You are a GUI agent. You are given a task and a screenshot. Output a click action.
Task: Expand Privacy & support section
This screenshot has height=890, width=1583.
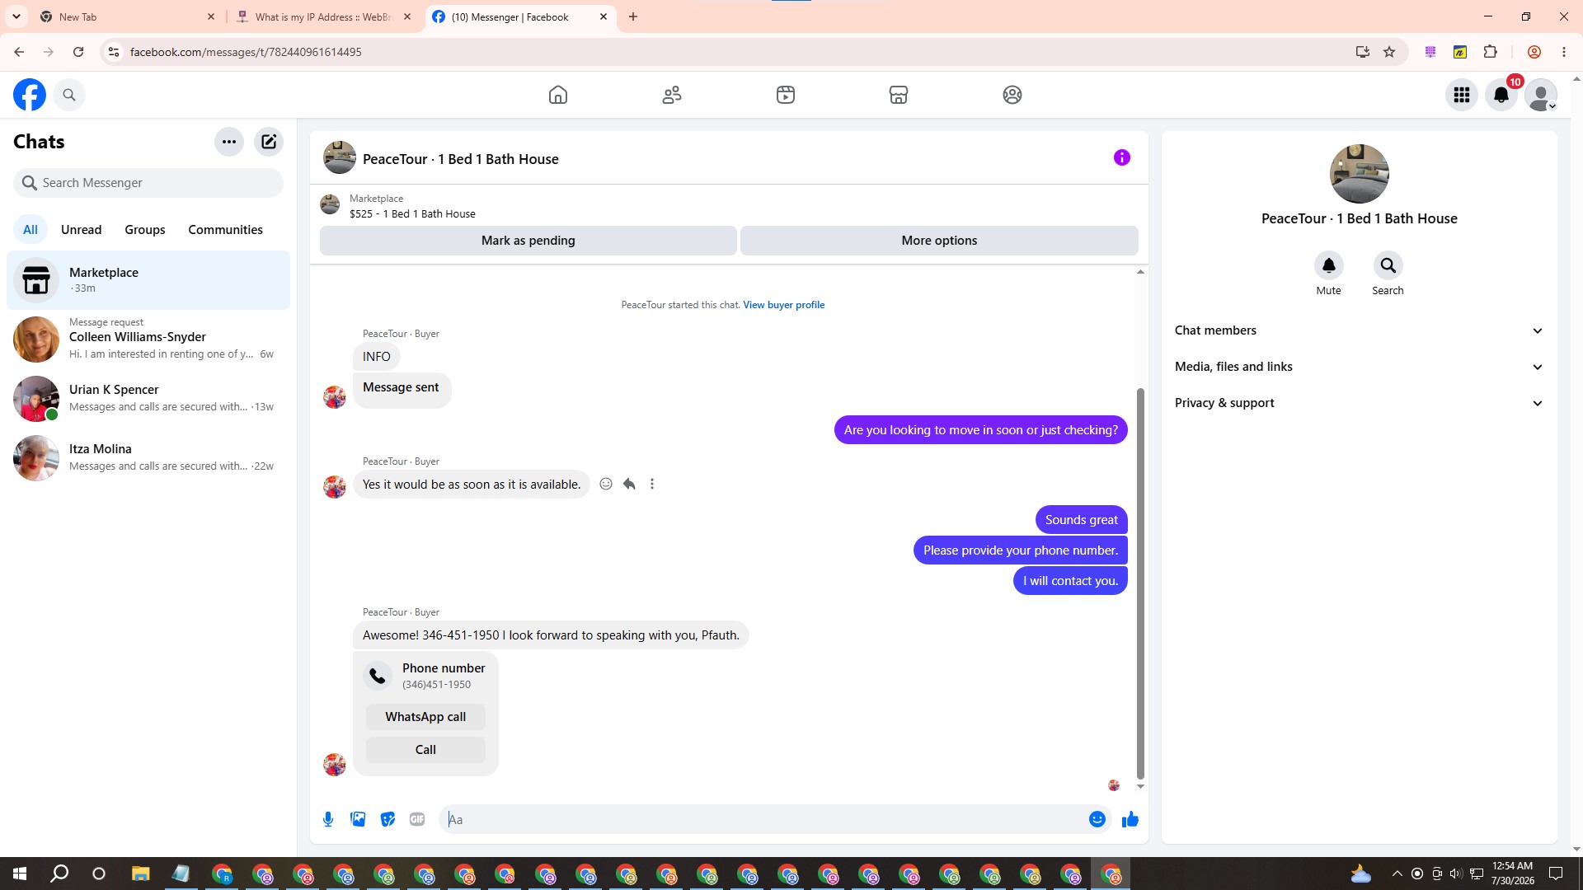(1360, 403)
